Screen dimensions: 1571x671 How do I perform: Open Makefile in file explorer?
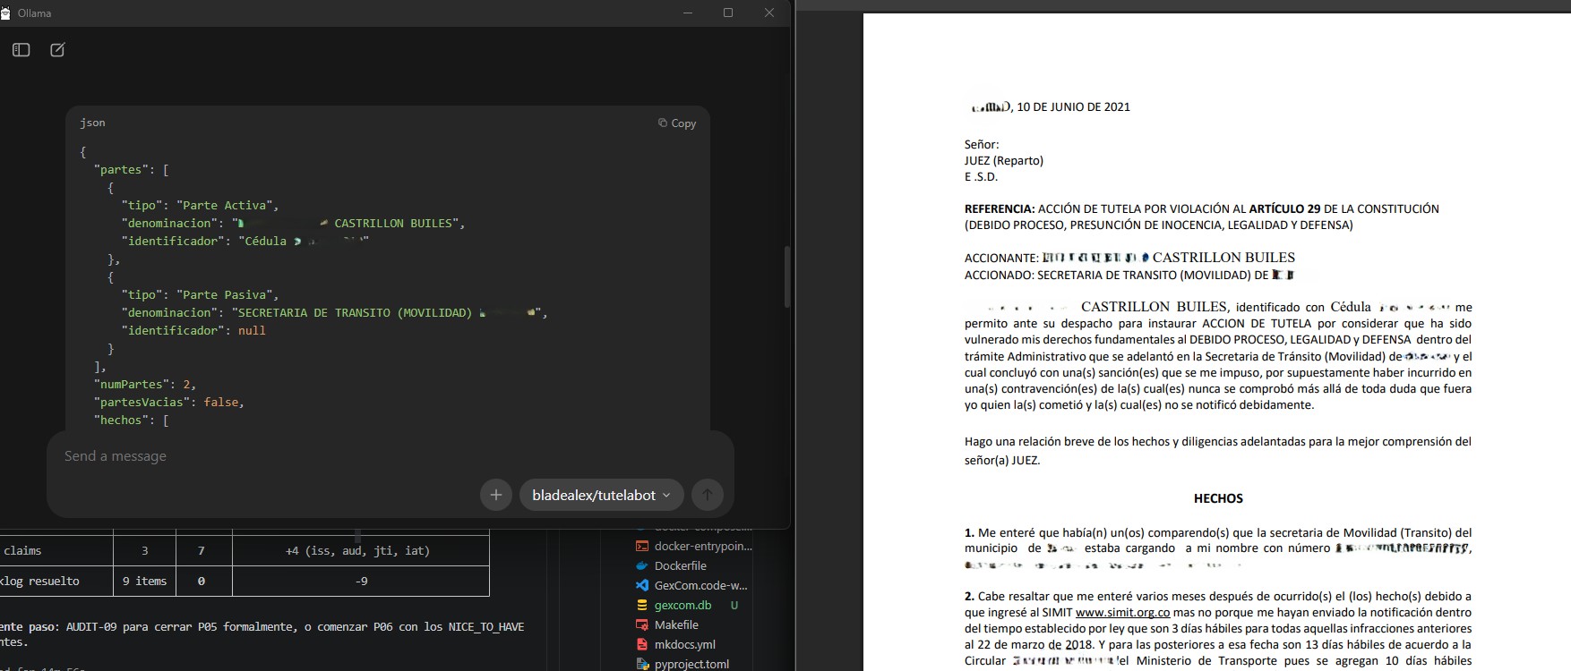coord(676,624)
